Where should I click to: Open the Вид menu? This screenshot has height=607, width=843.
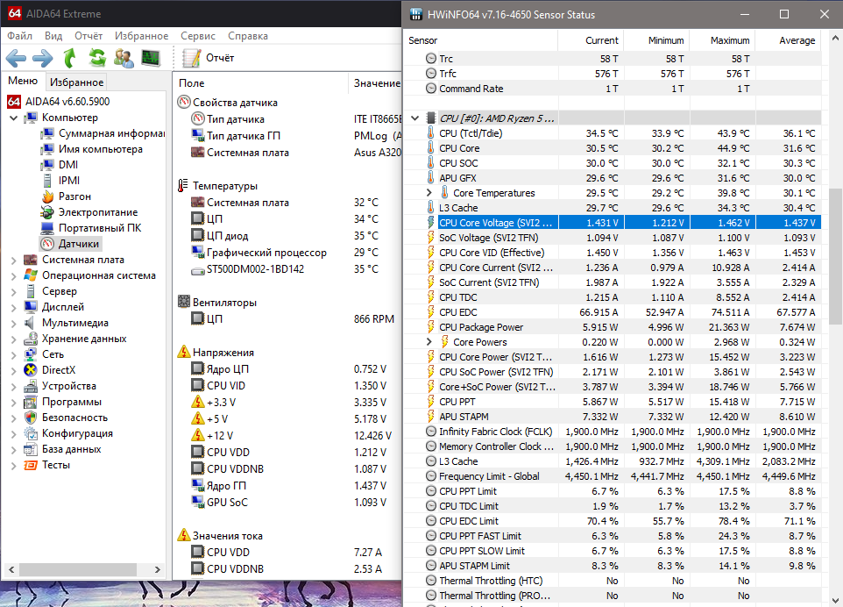point(53,35)
